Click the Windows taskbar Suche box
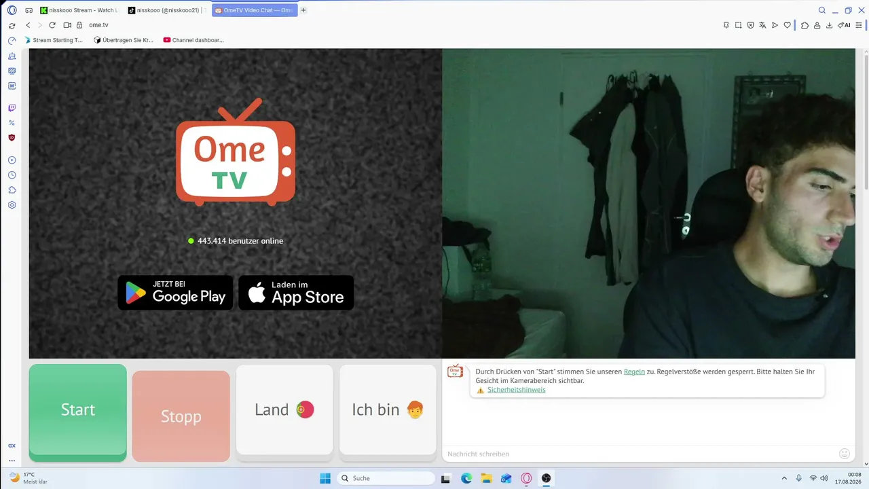Screen dimensions: 869x489 pyautogui.click(x=386, y=478)
